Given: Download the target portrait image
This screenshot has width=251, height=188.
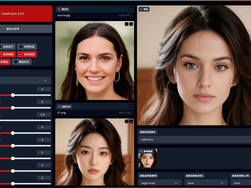Looking at the screenshot, I should coord(131,121).
